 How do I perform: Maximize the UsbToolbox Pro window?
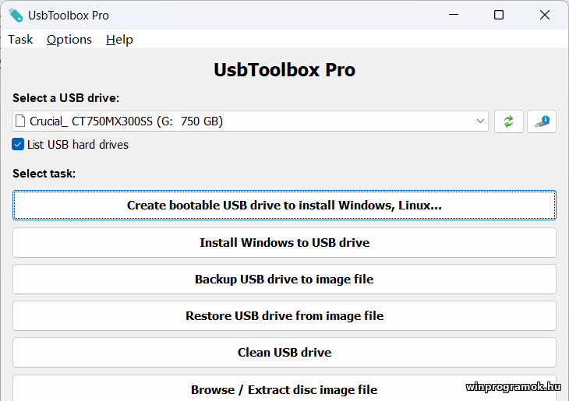coord(499,15)
